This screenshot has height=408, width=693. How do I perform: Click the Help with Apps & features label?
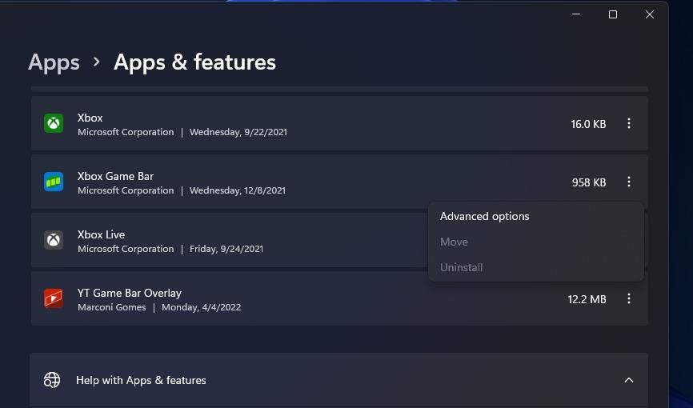(141, 380)
